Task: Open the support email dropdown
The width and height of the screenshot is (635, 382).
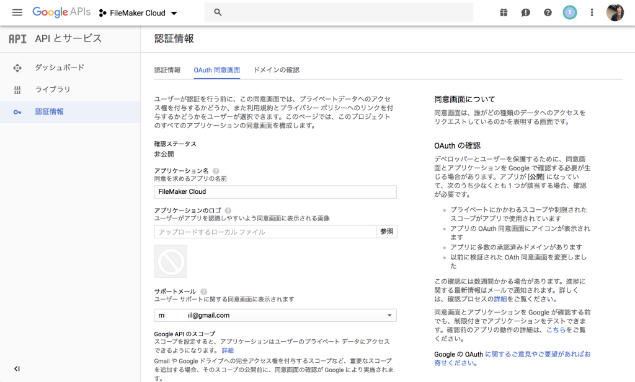Action: [x=275, y=315]
